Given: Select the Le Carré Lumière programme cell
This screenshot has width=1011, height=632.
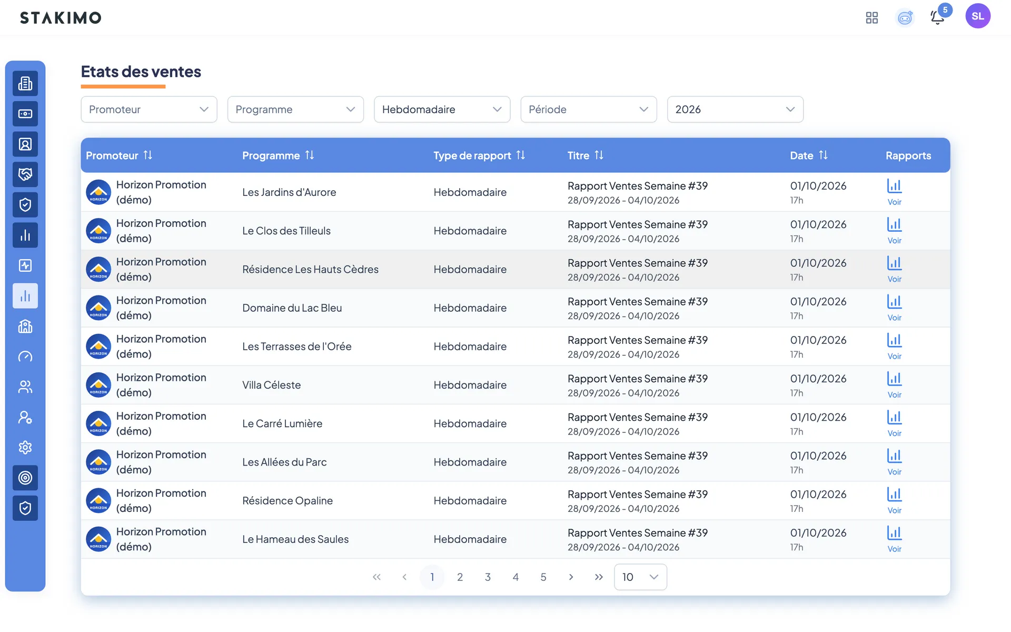Looking at the screenshot, I should (282, 423).
